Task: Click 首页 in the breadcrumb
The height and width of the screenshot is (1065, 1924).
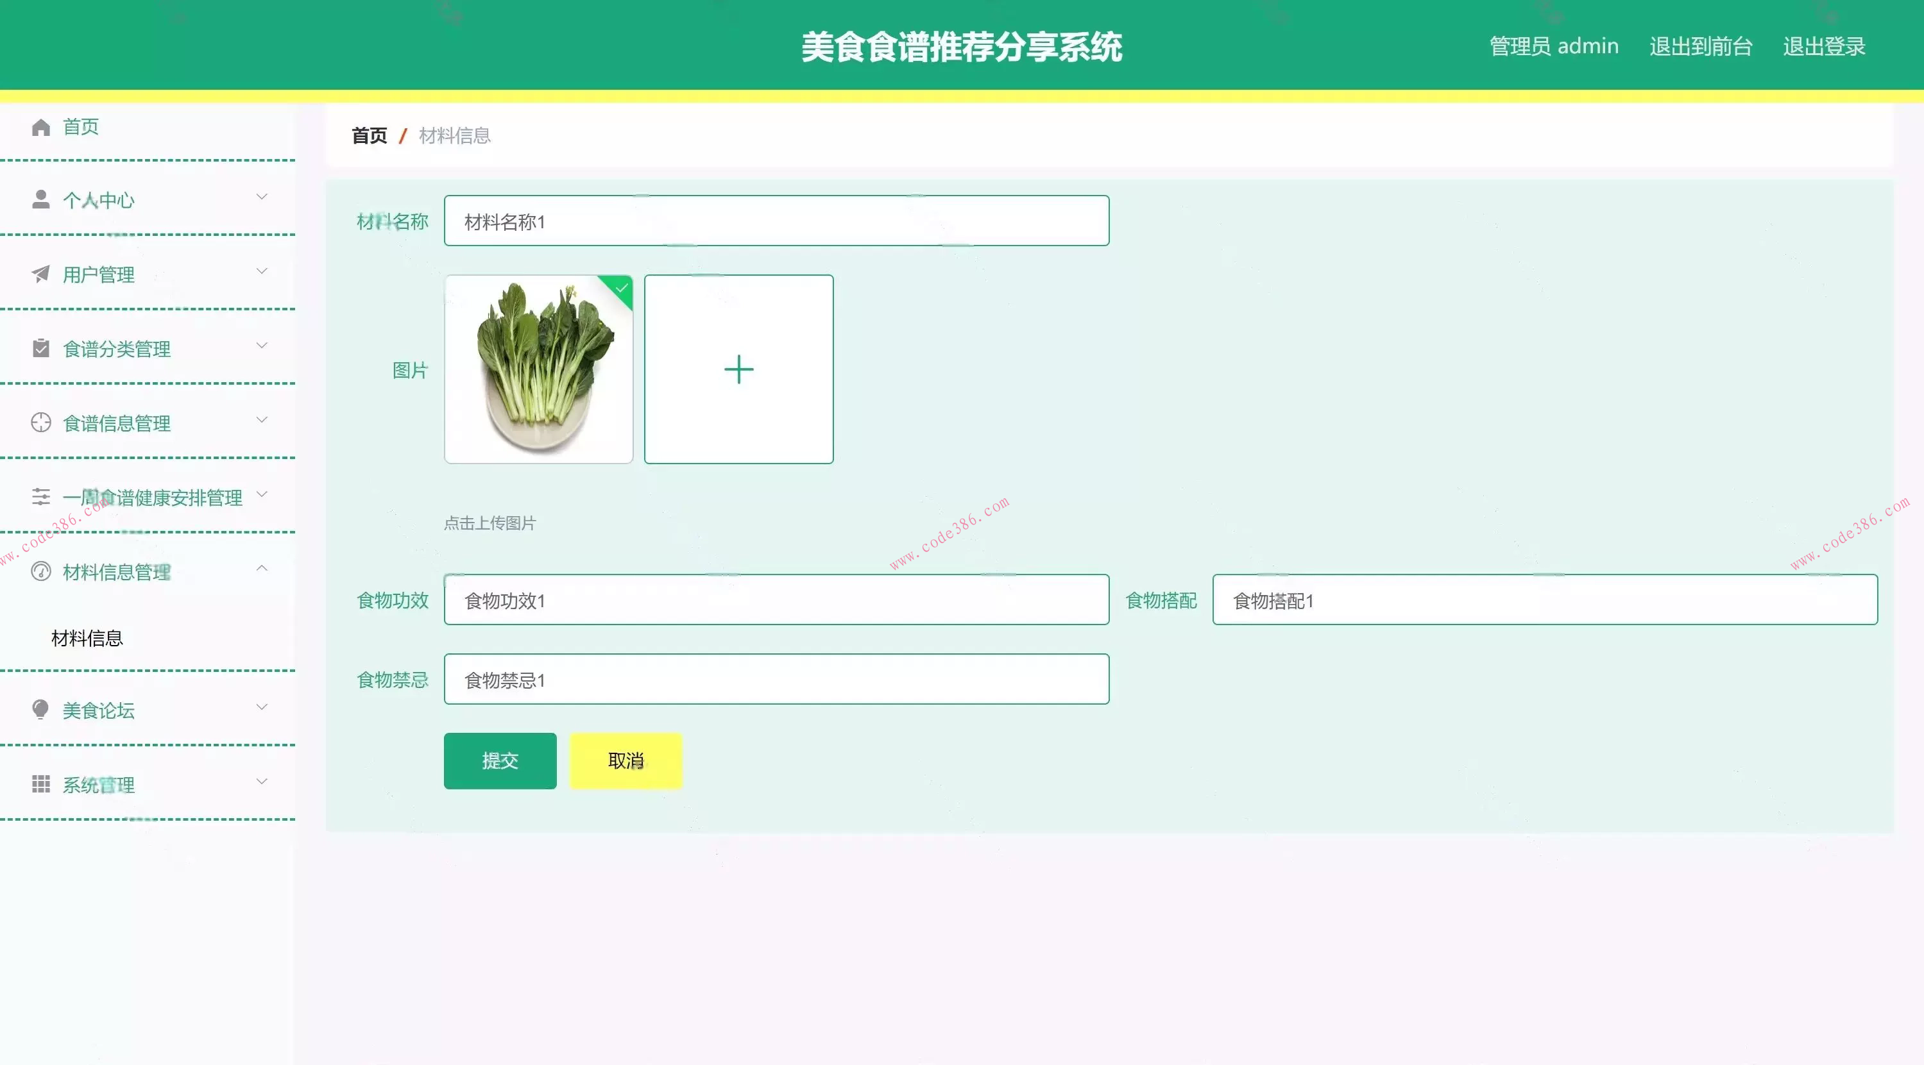Action: [x=368, y=135]
